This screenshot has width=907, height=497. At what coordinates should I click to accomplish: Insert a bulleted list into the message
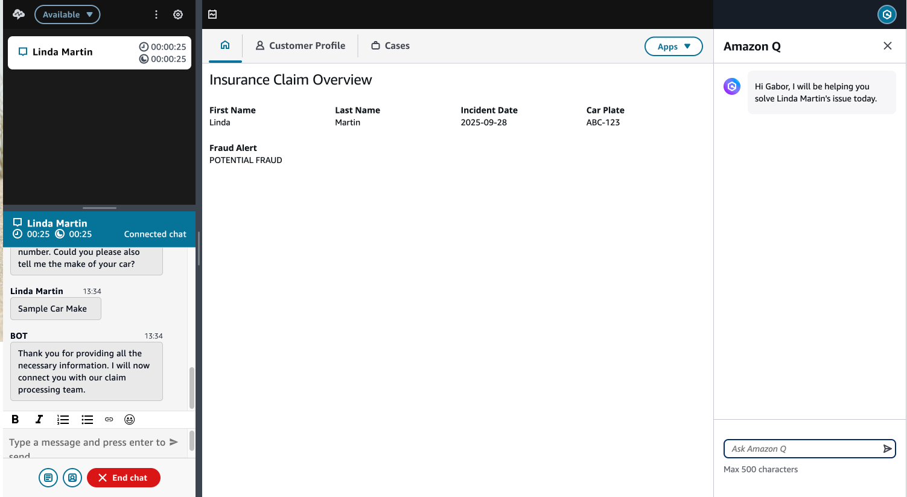pos(87,419)
